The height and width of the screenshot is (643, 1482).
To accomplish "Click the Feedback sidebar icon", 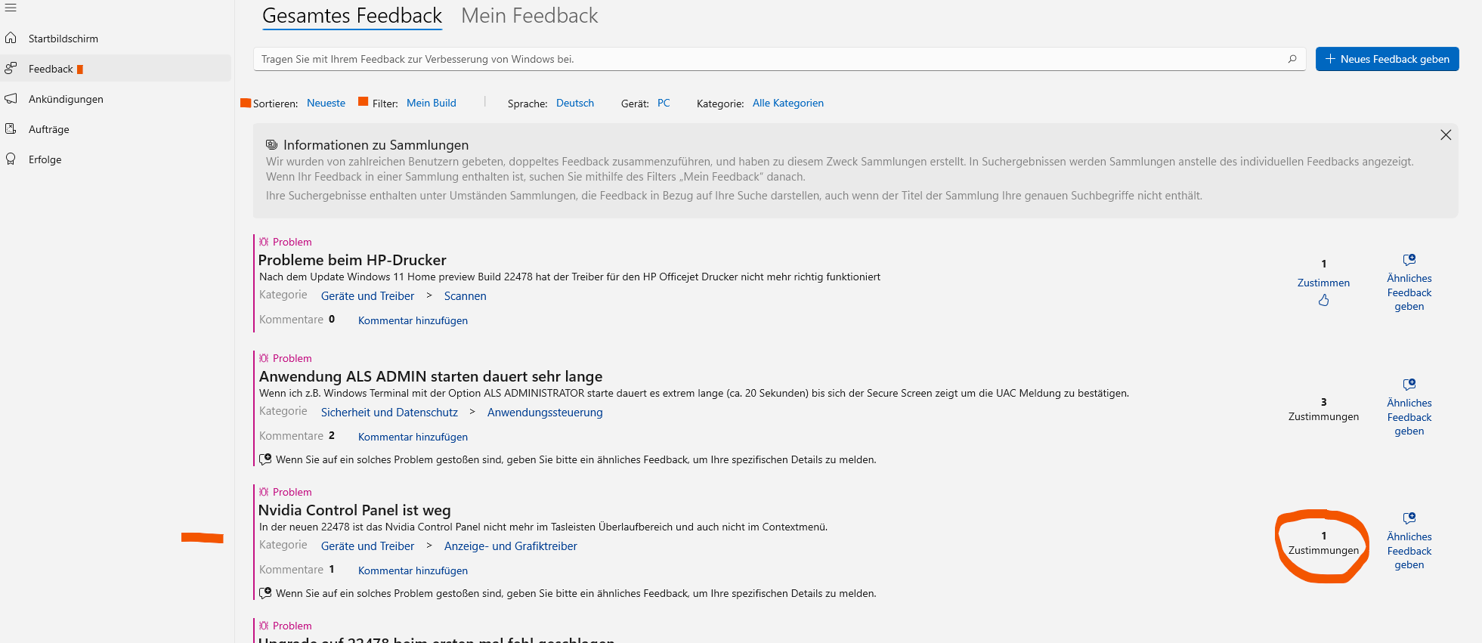I will (11, 68).
